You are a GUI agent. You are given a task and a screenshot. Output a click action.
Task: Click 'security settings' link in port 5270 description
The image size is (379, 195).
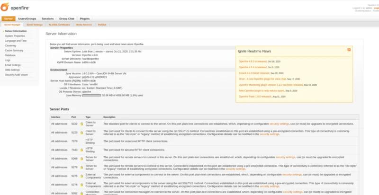tap(235, 169)
